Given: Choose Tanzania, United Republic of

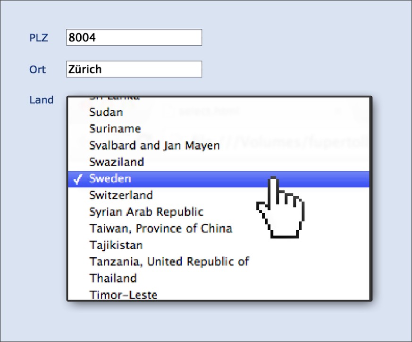Looking at the screenshot, I should point(219,262).
